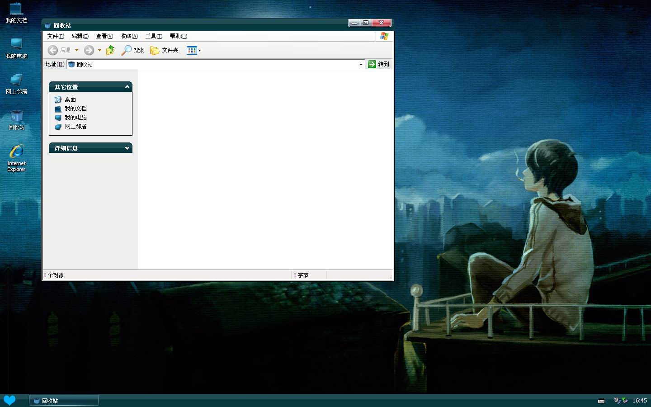The image size is (651, 407).
Task: Click the Windows flag logo throbber
Action: (x=384, y=36)
